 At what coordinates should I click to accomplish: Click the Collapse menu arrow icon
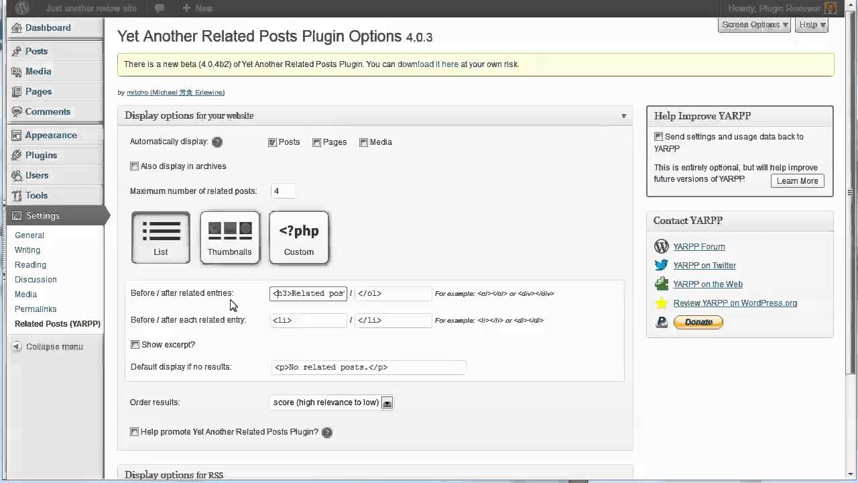click(x=17, y=346)
